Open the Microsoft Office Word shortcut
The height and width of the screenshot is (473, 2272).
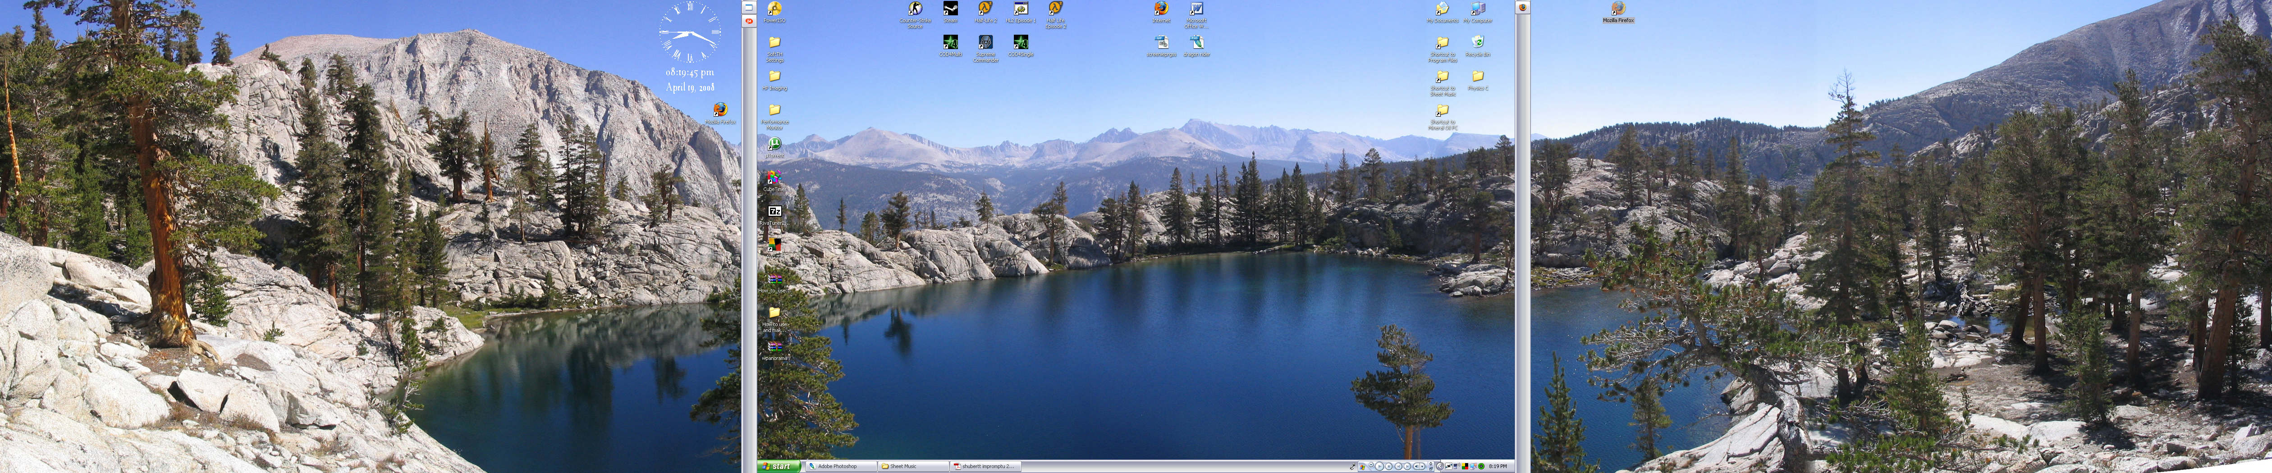pos(1196,10)
